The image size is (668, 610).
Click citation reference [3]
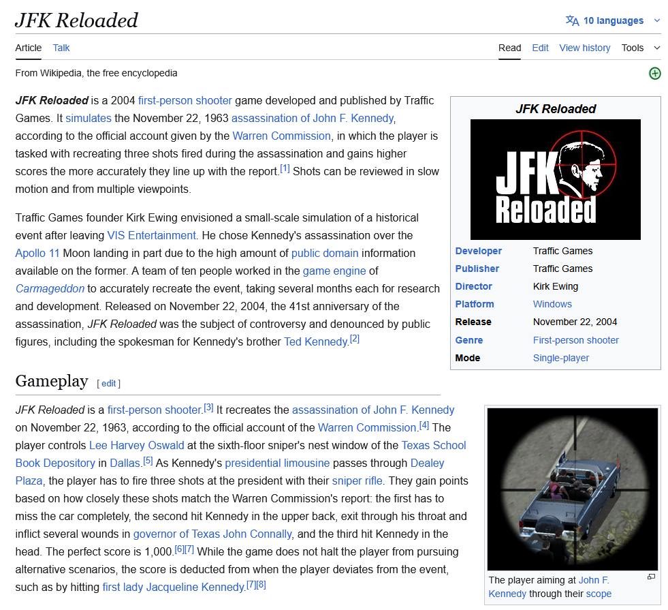pos(208,407)
